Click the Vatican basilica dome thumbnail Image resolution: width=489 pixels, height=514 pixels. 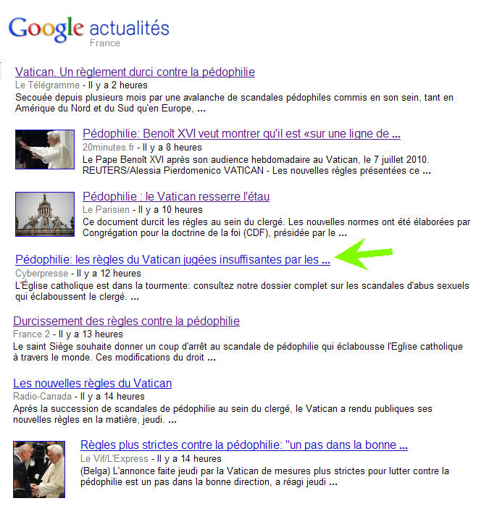(45, 214)
